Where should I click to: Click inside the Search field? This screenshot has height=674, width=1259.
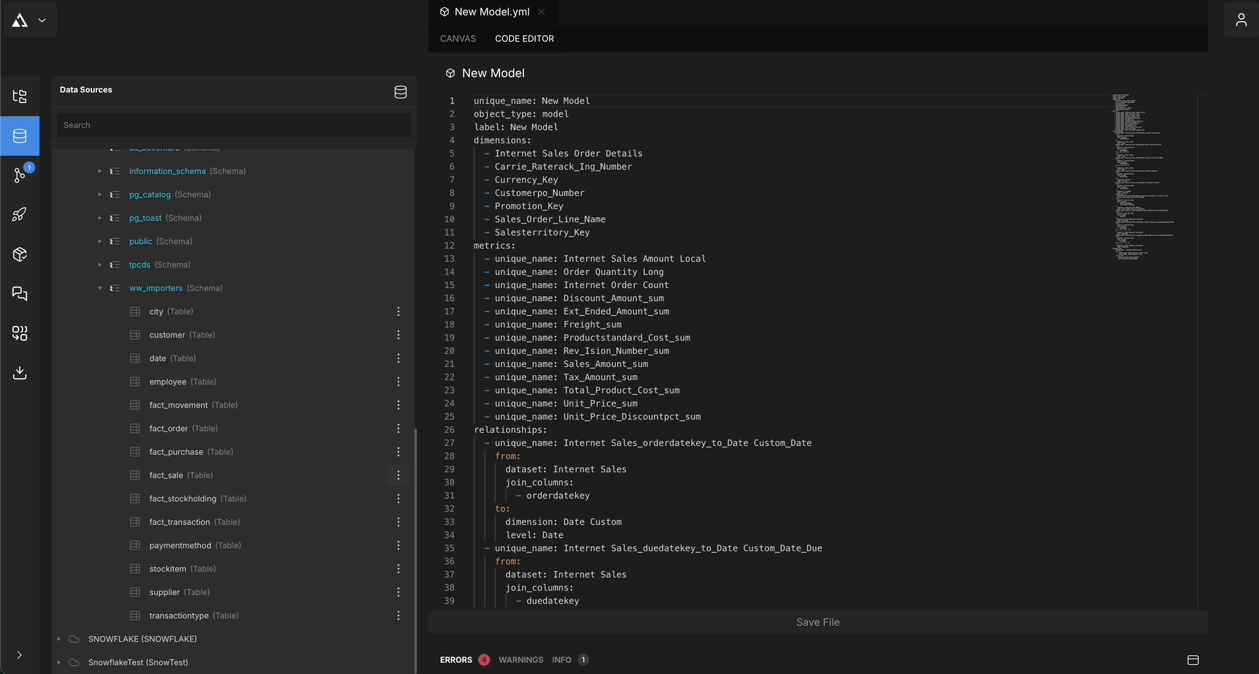click(233, 125)
